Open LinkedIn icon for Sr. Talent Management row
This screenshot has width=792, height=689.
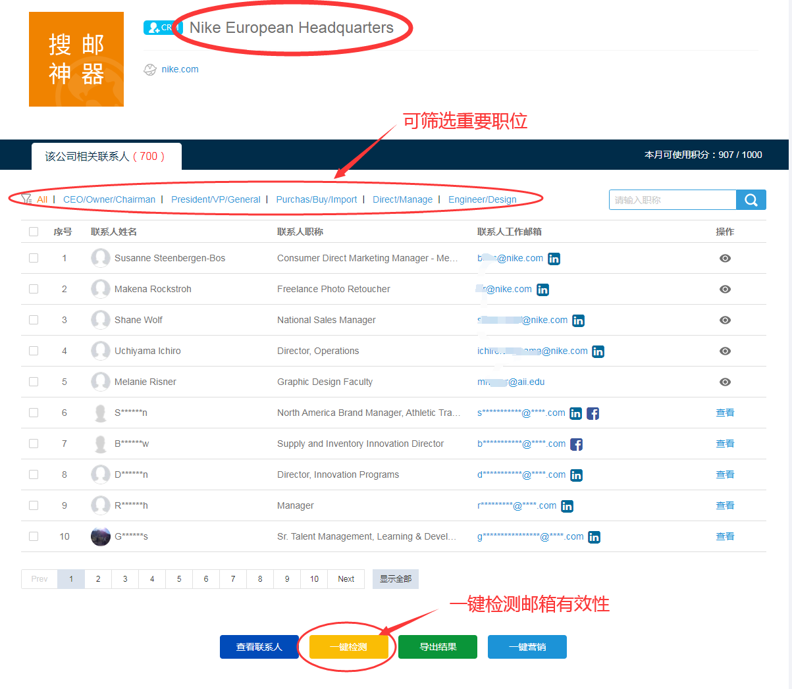594,537
